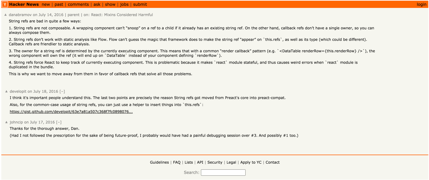This screenshot has height=180, width=429.
Task: Open the 'comments' nav item
Action: click(x=78, y=5)
